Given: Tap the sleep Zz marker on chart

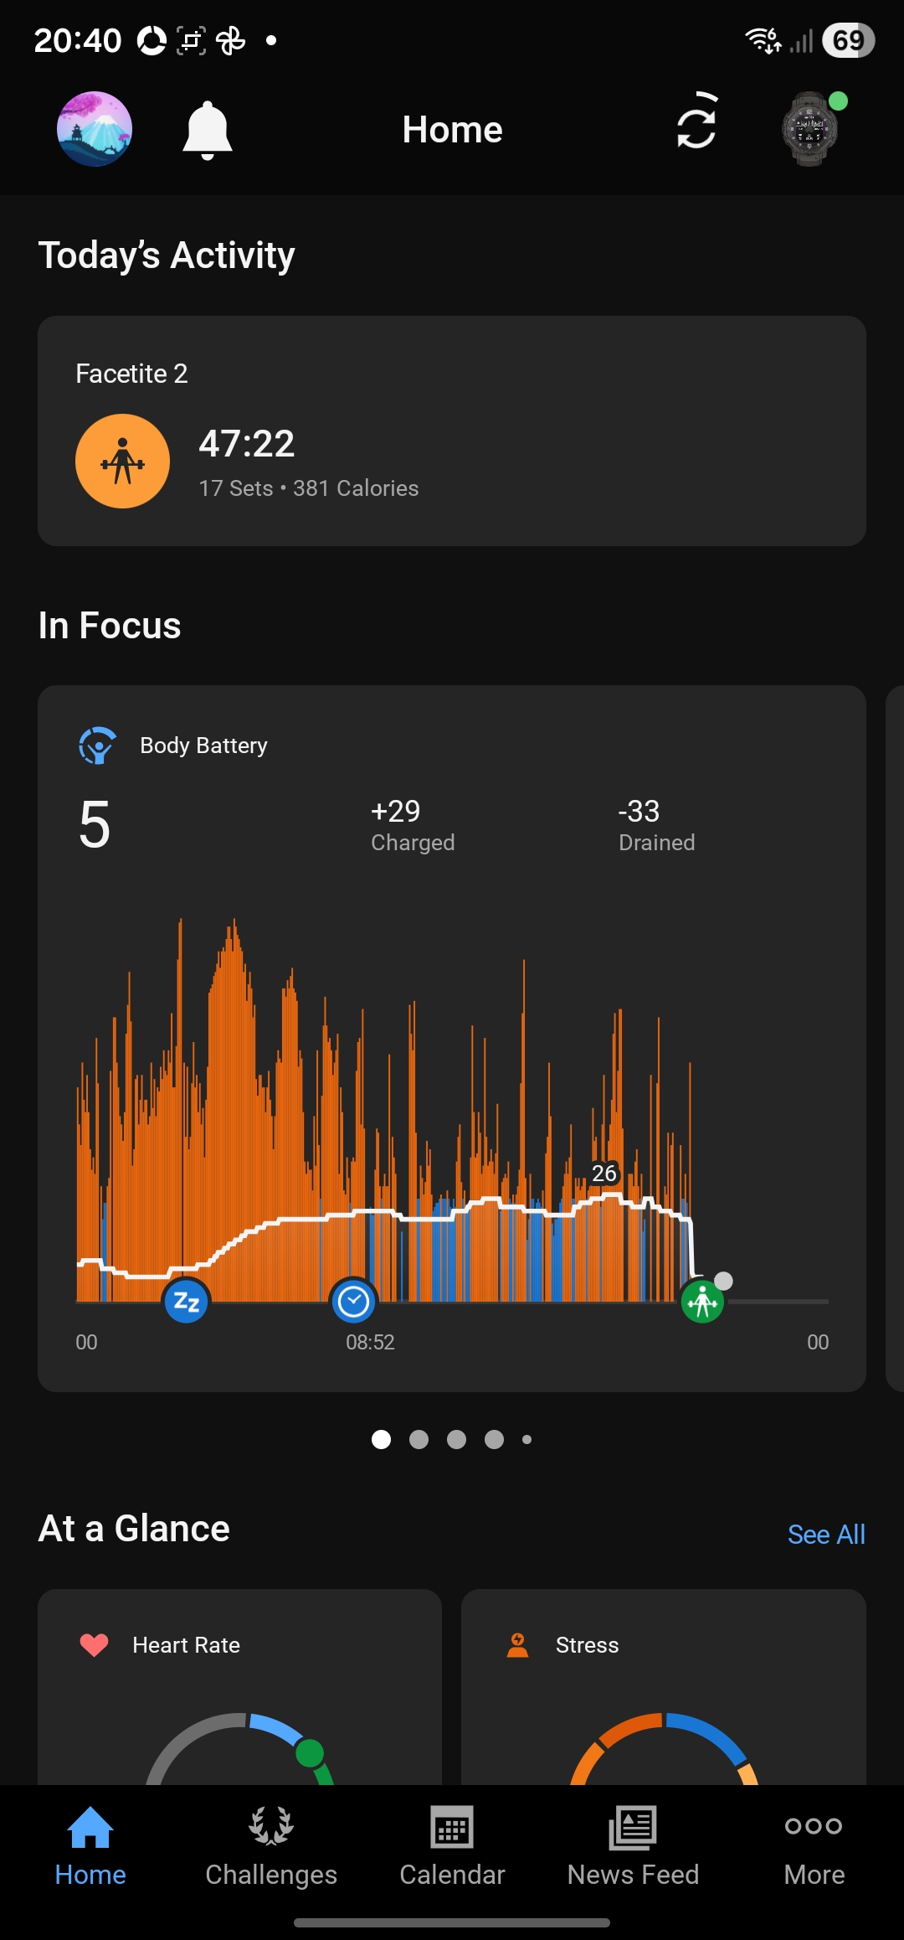Looking at the screenshot, I should coord(186,1302).
